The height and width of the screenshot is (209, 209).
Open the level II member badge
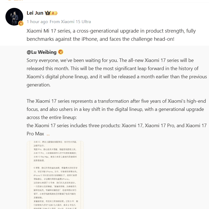tap(54, 13)
